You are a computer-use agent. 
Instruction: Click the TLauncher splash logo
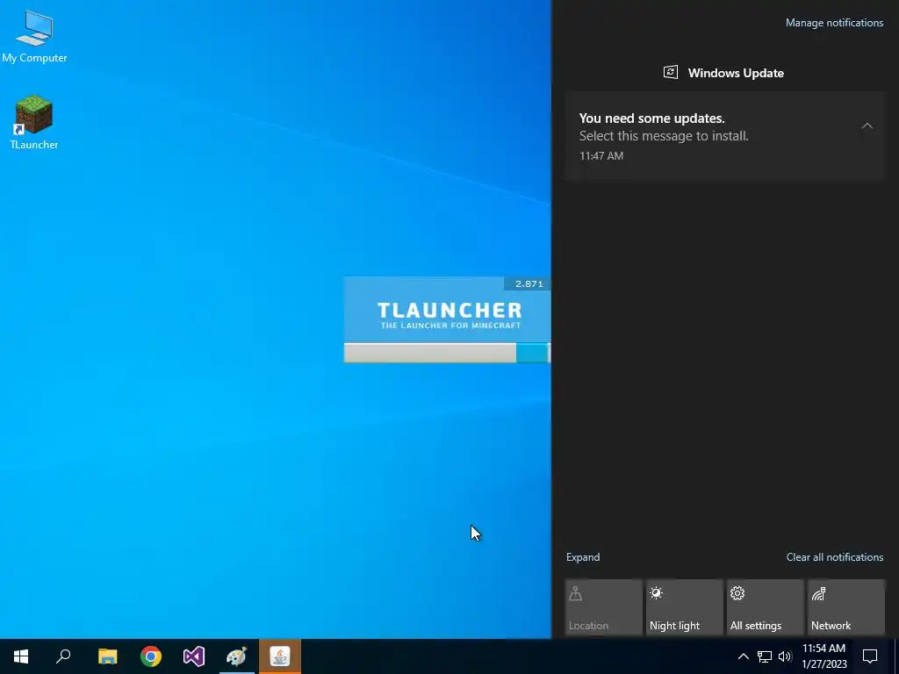tap(449, 315)
